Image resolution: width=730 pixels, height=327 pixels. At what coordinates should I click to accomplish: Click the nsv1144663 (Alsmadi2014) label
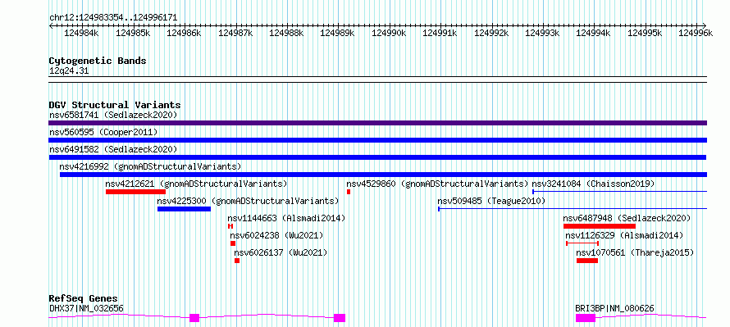[286, 218]
